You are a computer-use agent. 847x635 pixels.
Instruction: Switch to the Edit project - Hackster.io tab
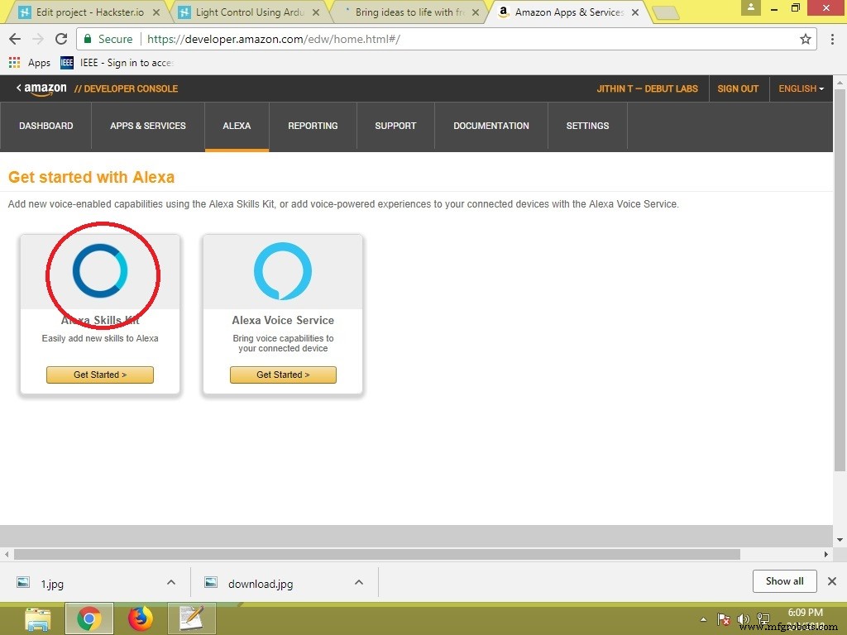point(87,12)
